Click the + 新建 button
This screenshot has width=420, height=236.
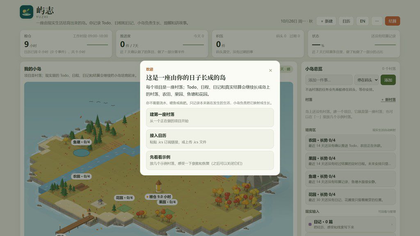point(326,21)
